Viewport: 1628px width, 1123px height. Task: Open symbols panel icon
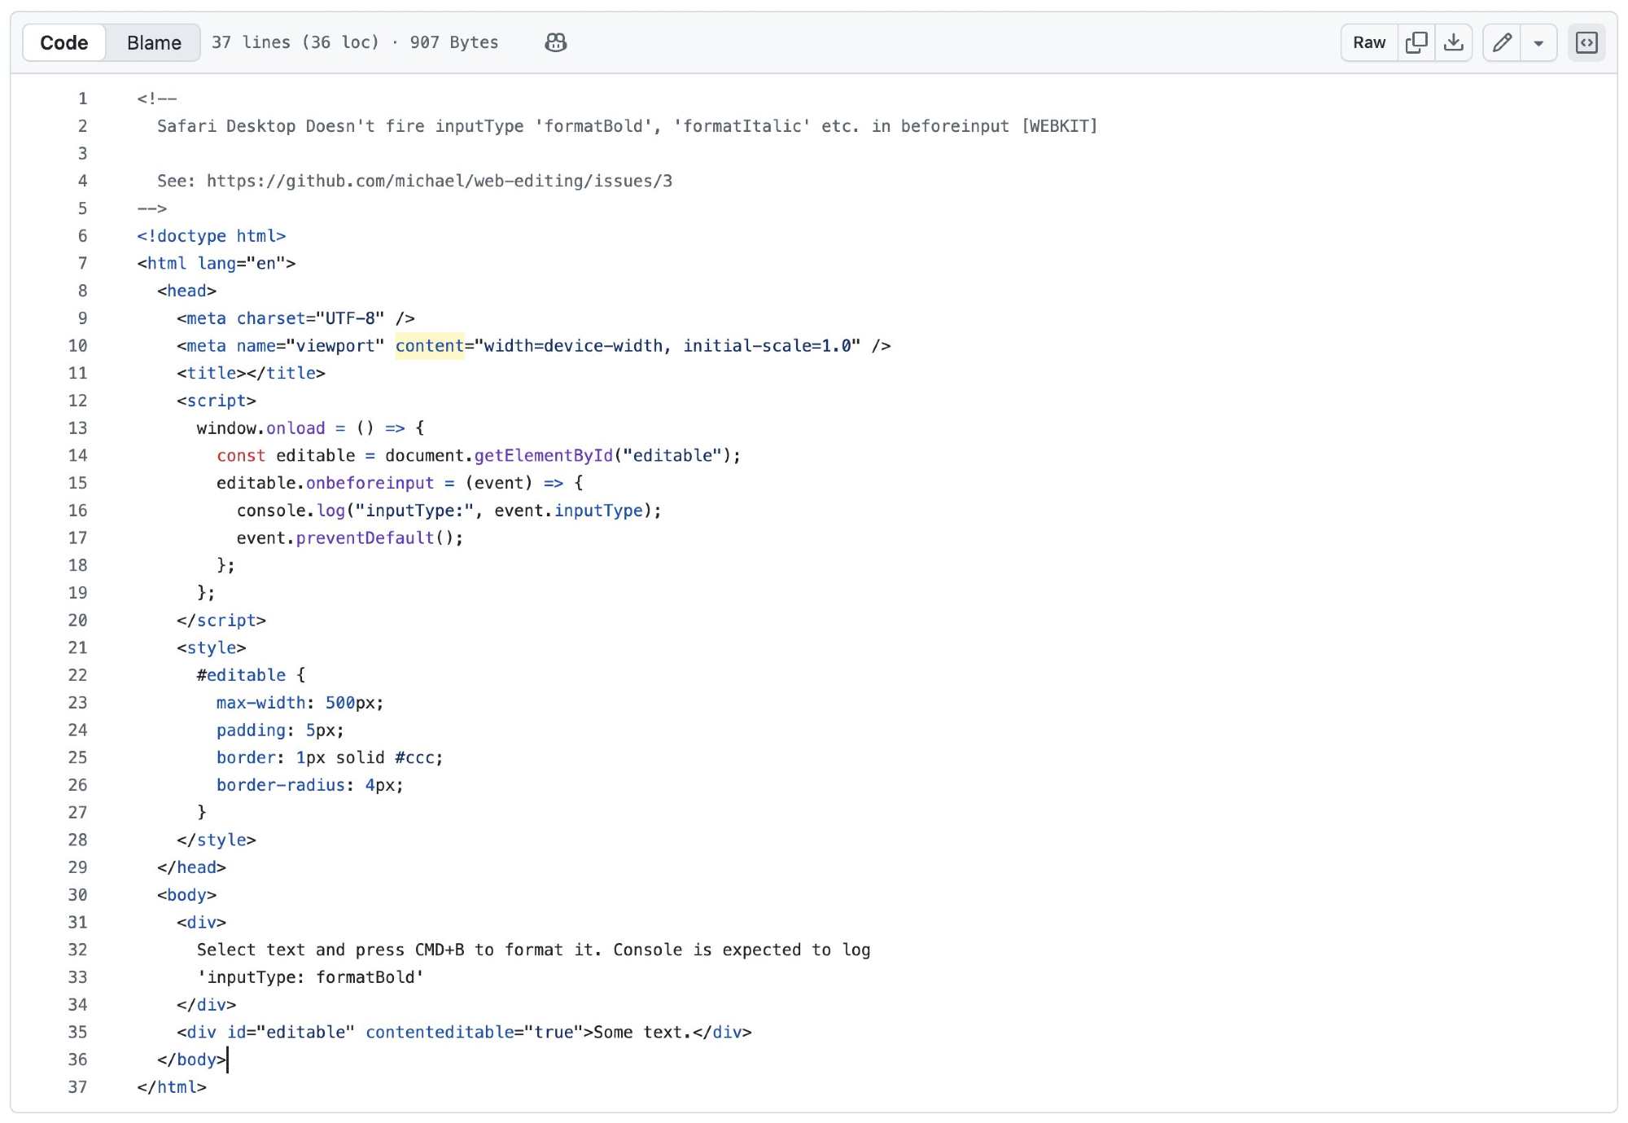tap(1586, 42)
